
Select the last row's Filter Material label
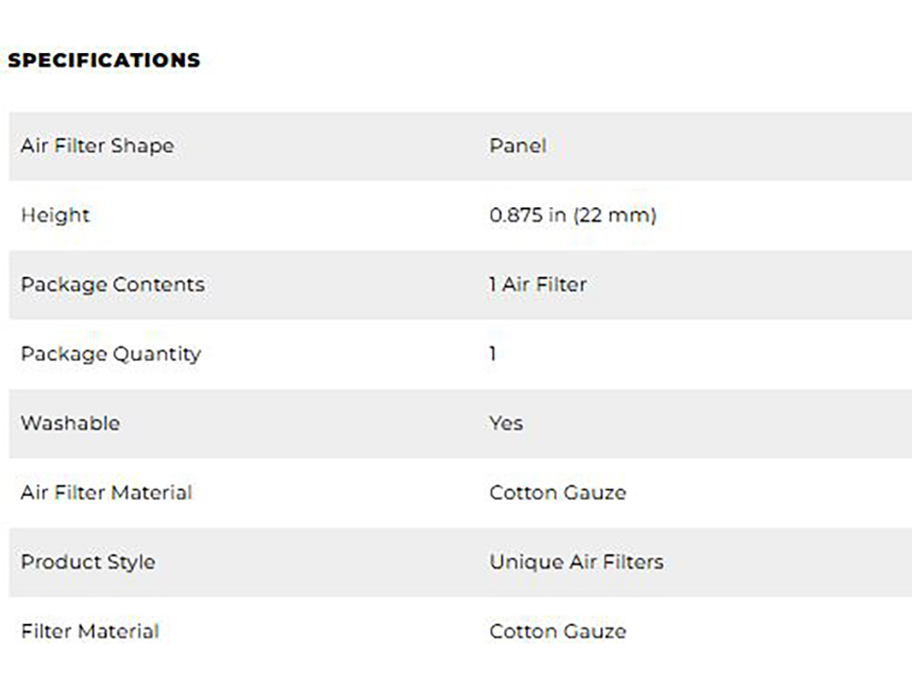pos(89,631)
